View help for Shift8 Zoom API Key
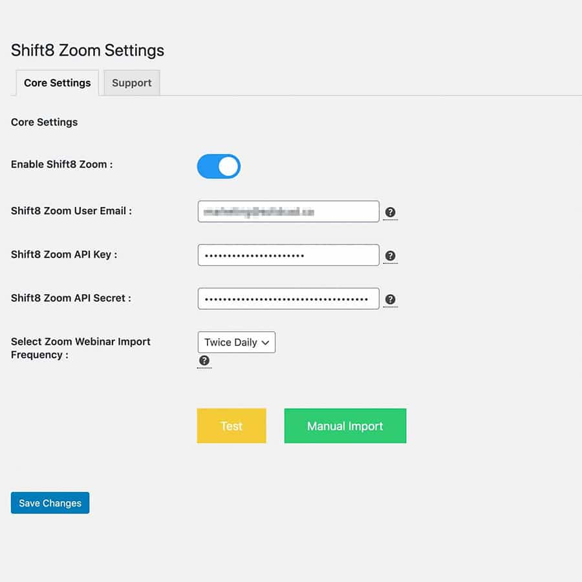This screenshot has height=582, width=582. point(391,255)
